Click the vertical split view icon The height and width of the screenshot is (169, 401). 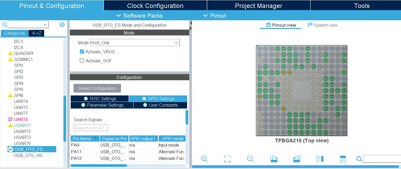pyautogui.click(x=320, y=159)
